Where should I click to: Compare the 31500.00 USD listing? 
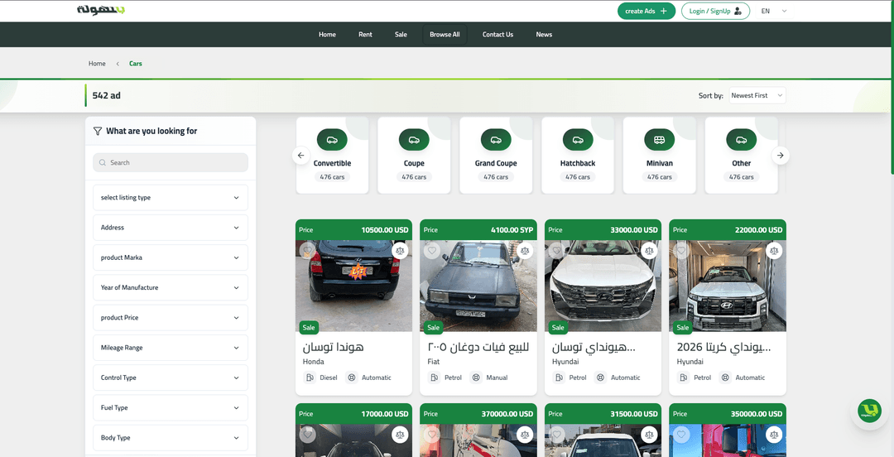(650, 434)
